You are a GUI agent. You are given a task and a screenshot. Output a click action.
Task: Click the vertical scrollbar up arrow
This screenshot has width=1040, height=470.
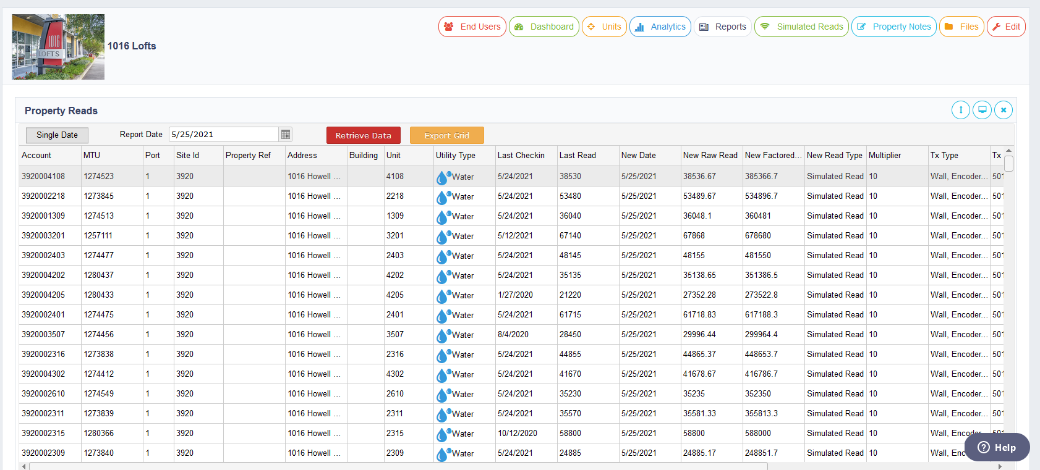coord(1008,151)
